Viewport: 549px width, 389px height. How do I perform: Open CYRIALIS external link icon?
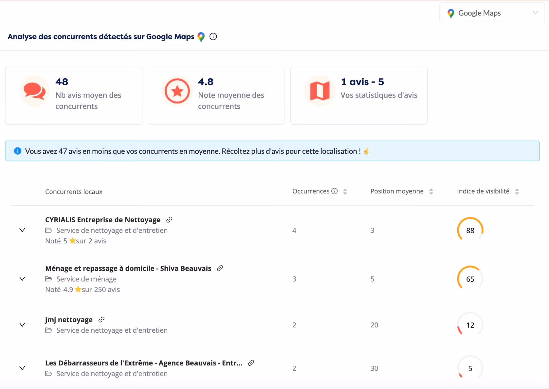click(169, 220)
